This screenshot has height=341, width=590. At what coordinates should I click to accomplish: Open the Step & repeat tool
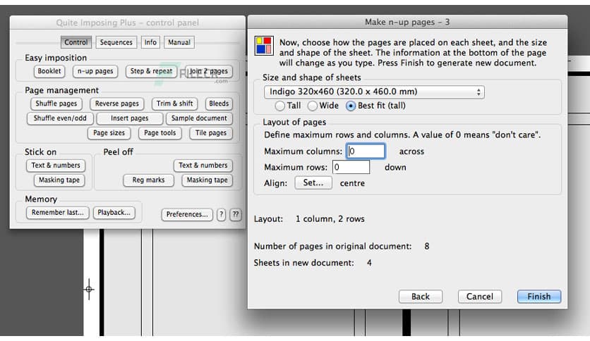[x=151, y=71]
